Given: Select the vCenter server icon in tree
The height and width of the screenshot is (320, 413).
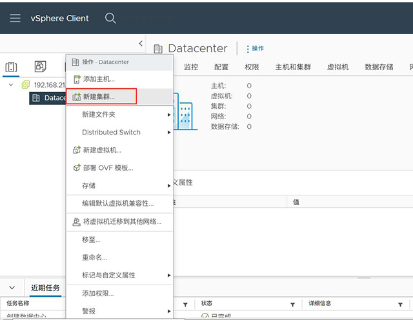Looking at the screenshot, I should (x=26, y=84).
